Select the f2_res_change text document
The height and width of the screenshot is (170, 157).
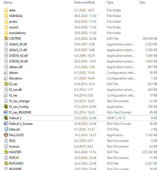coord(19,101)
